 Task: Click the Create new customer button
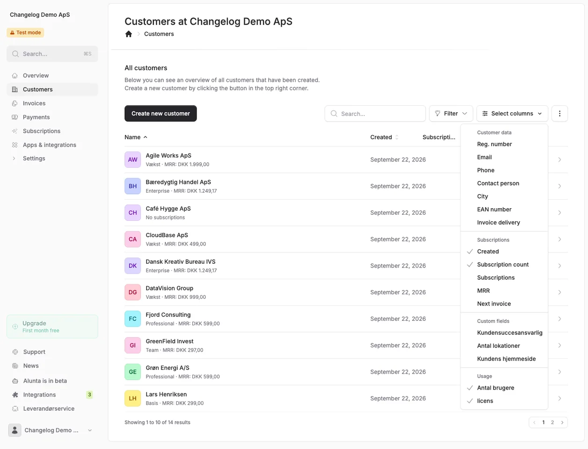[160, 114]
